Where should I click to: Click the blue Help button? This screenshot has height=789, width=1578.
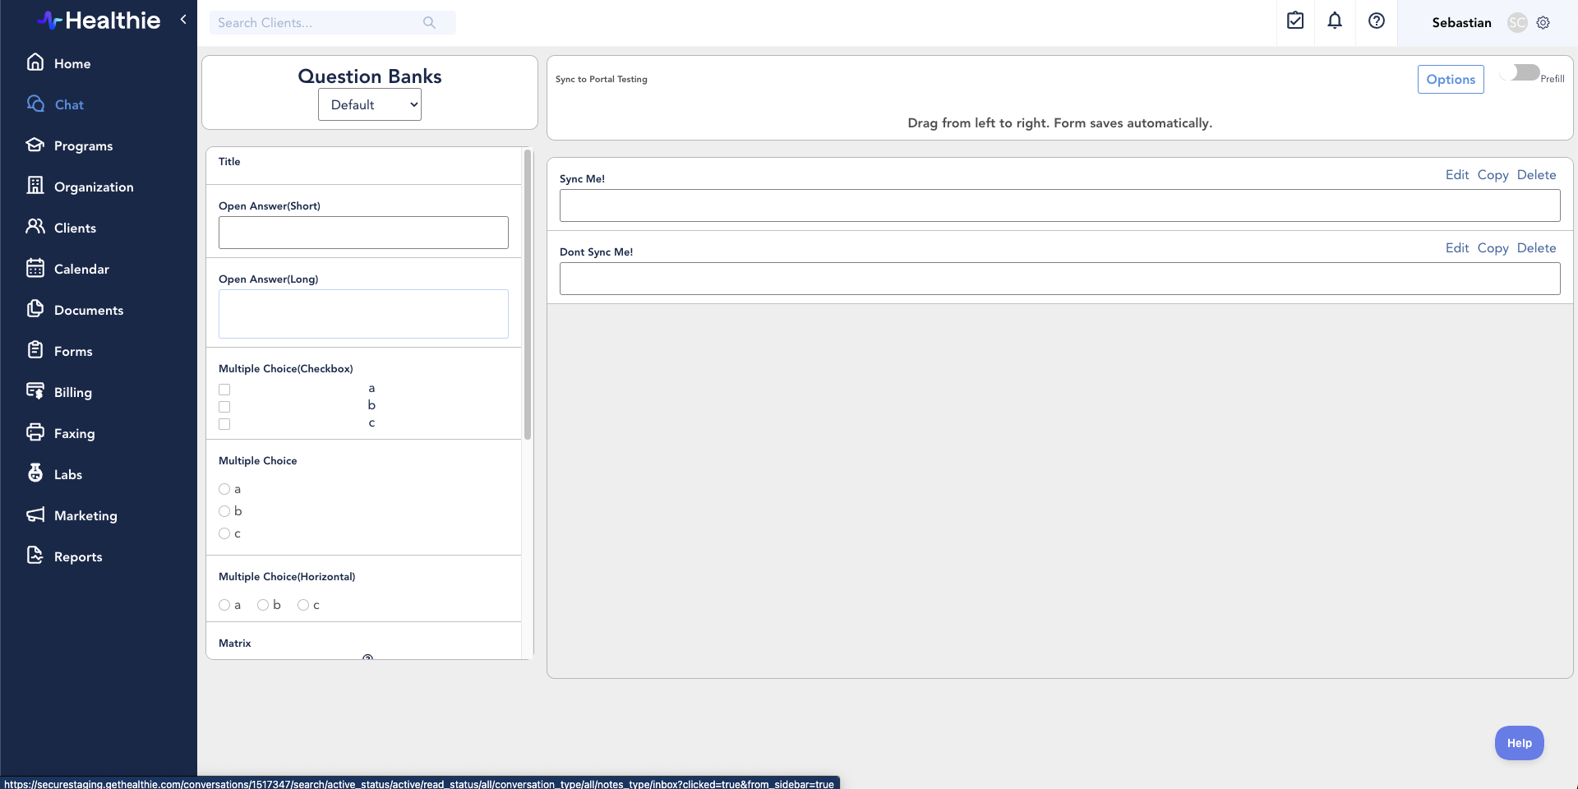click(1519, 743)
